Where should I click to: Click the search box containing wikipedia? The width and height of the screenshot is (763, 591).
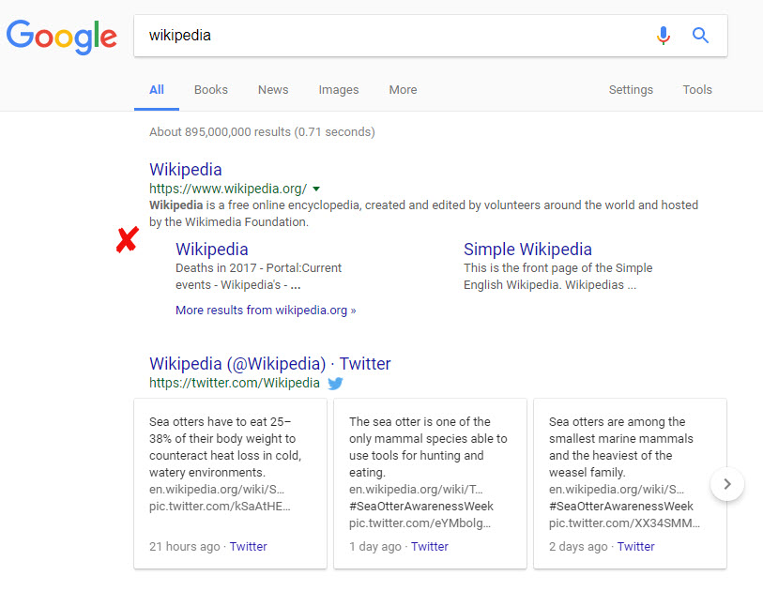[394, 36]
